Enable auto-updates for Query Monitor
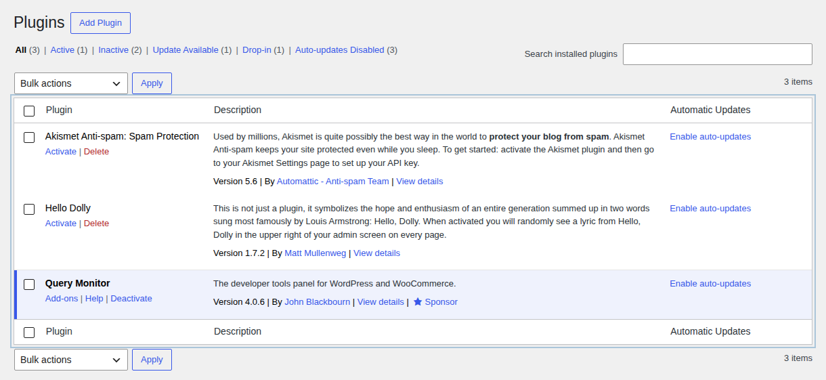The image size is (826, 380). [710, 284]
